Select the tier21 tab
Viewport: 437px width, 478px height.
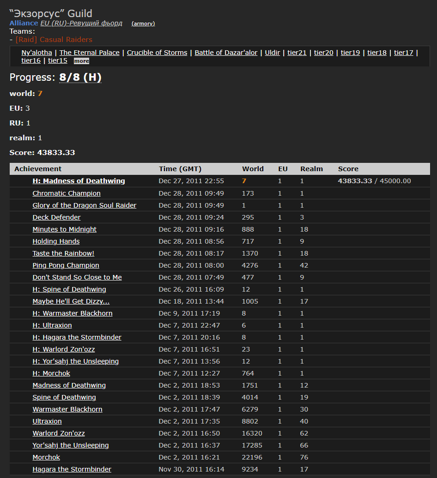[297, 53]
